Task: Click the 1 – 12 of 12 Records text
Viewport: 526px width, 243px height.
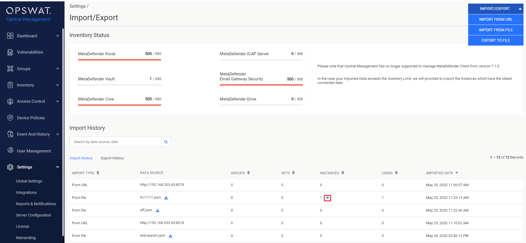Action: point(507,157)
